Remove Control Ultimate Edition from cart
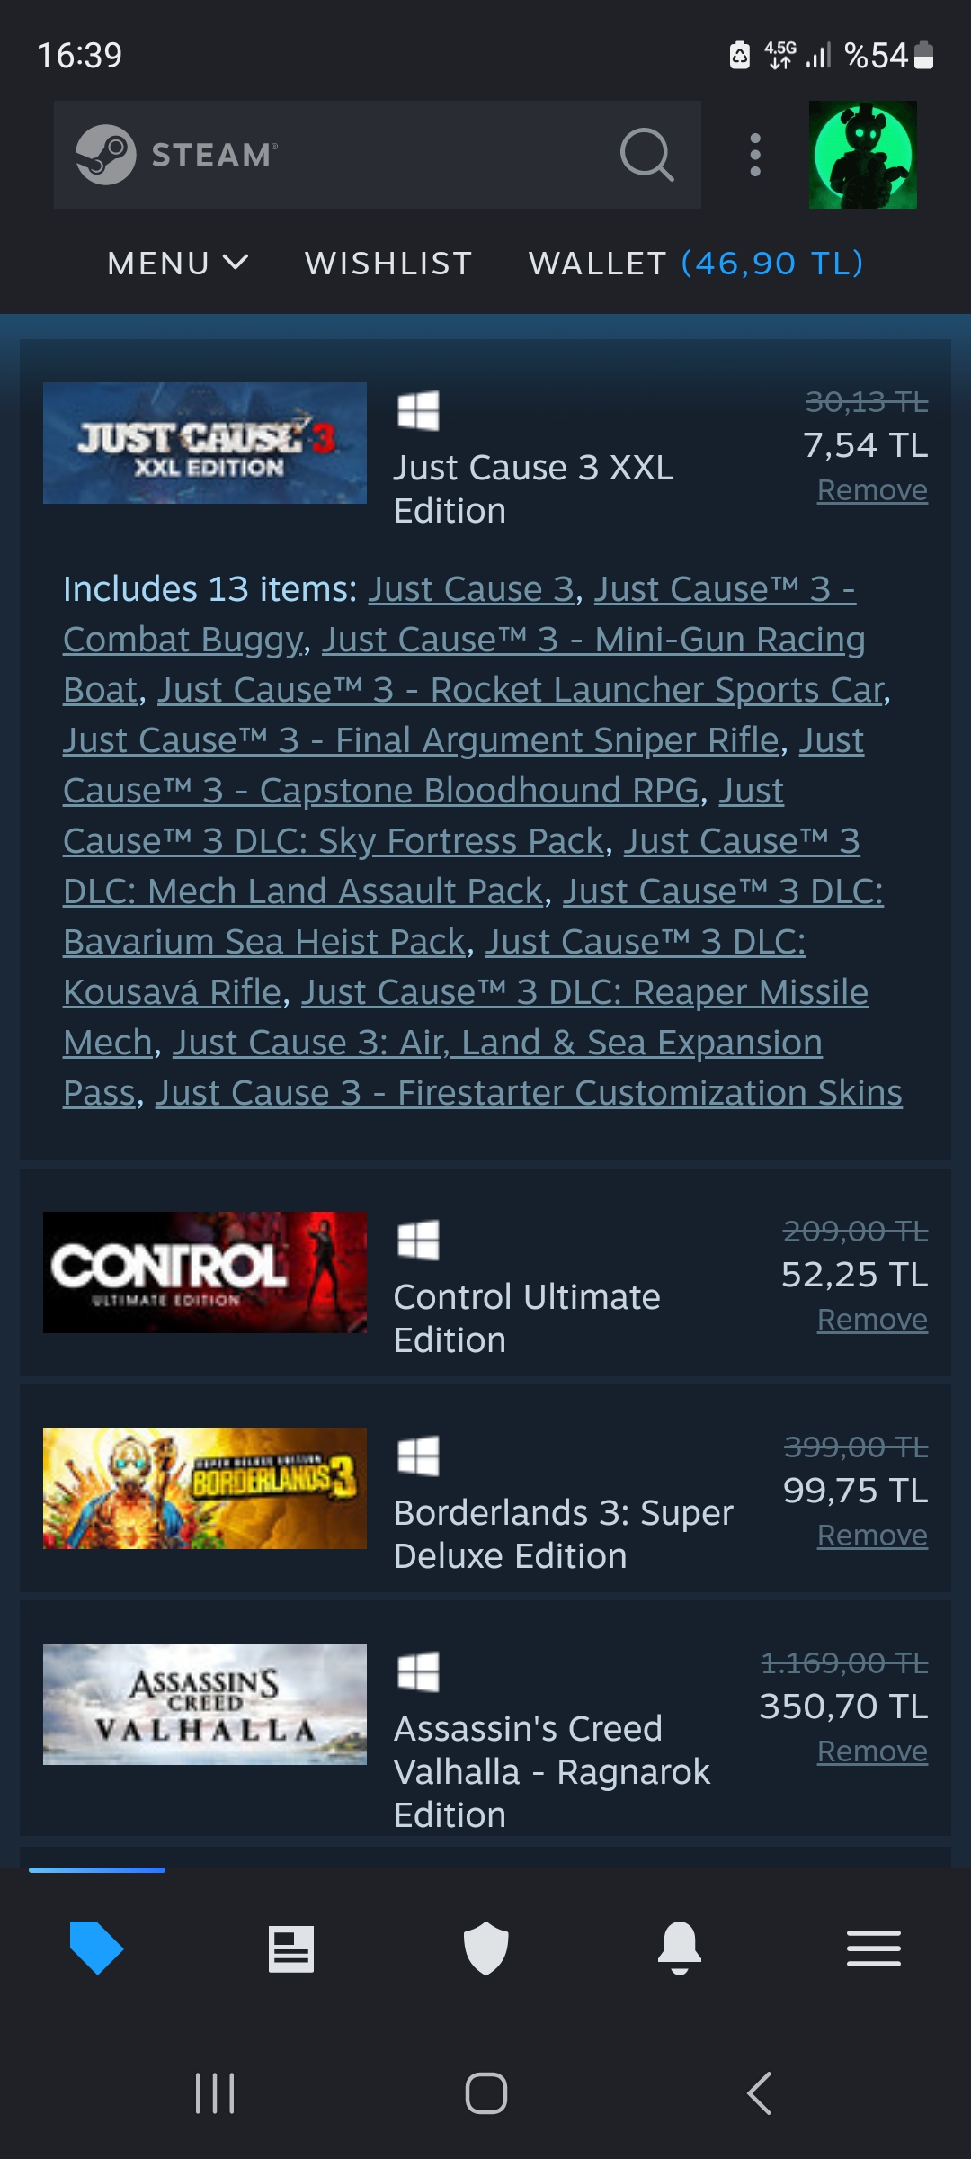This screenshot has height=2159, width=971. pyautogui.click(x=871, y=1319)
